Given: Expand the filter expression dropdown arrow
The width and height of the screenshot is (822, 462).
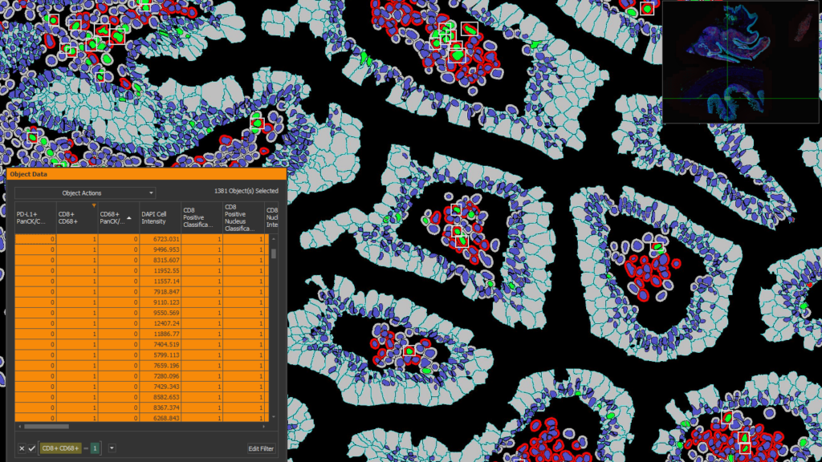Looking at the screenshot, I should [x=112, y=448].
